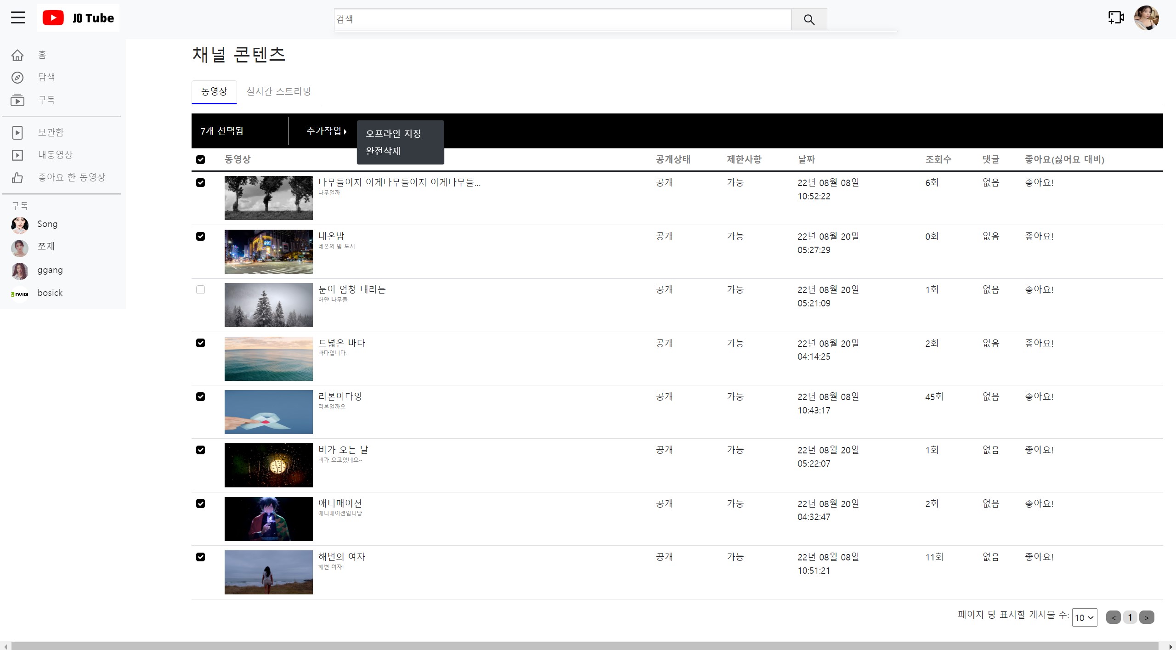Check the box for 눈이 엄청 내리는
This screenshot has width=1176, height=650.
[200, 289]
